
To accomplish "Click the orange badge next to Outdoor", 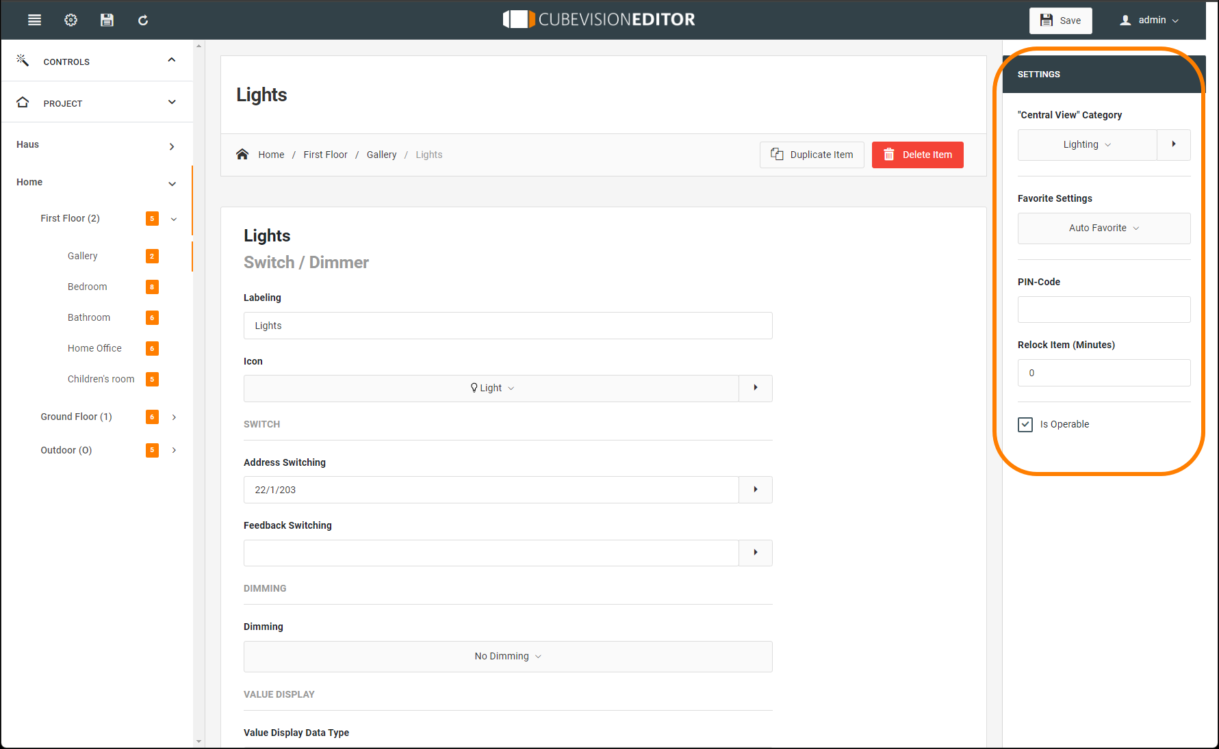I will pyautogui.click(x=152, y=449).
